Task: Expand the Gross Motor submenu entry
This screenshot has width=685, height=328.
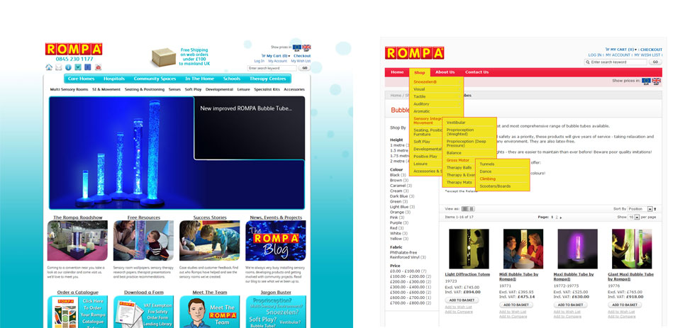Action: (x=459, y=161)
